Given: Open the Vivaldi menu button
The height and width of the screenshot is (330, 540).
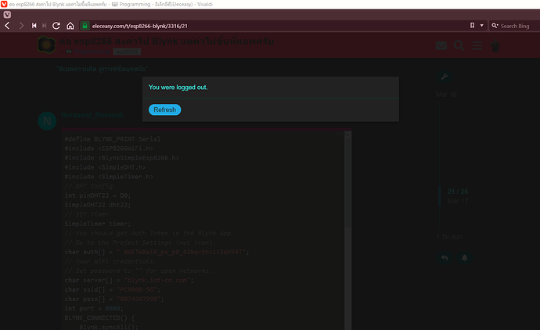Looking at the screenshot, I should 7,15.
